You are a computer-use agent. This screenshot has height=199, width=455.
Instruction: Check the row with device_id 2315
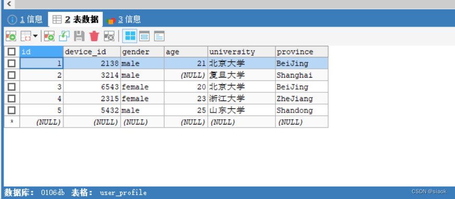[11, 98]
